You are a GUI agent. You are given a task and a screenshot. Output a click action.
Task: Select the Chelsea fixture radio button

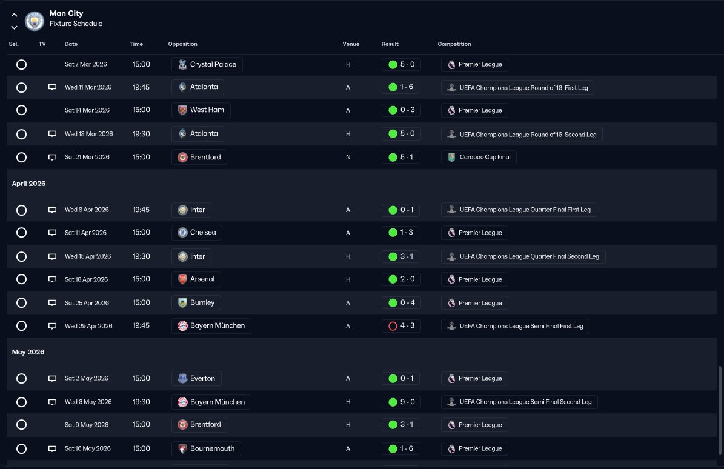click(x=21, y=233)
